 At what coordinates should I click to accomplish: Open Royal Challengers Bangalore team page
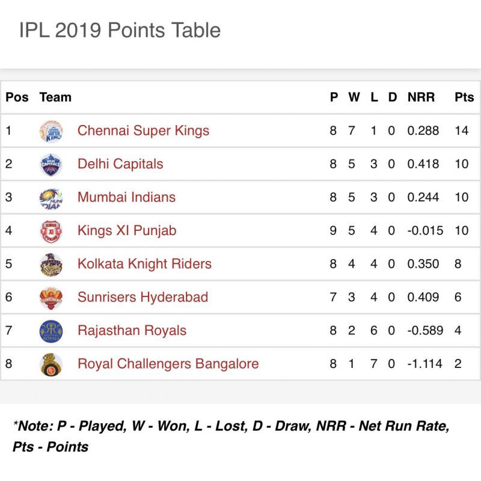click(168, 364)
